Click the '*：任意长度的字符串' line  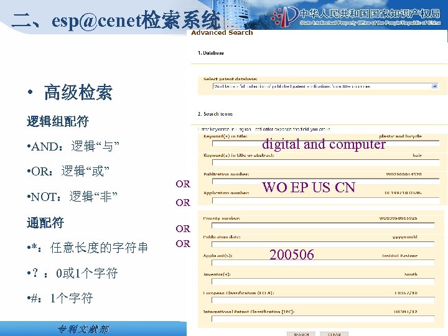88,248
